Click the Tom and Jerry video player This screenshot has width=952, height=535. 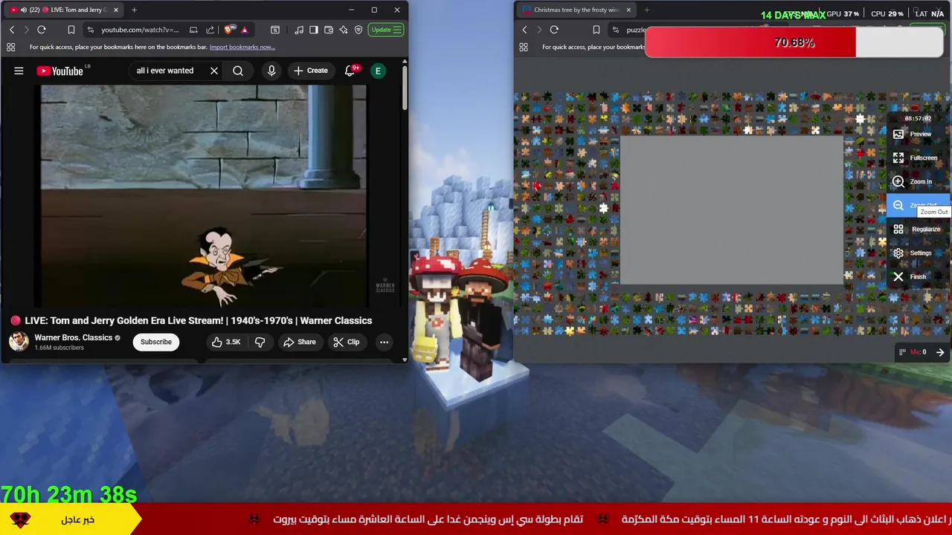[x=203, y=195]
